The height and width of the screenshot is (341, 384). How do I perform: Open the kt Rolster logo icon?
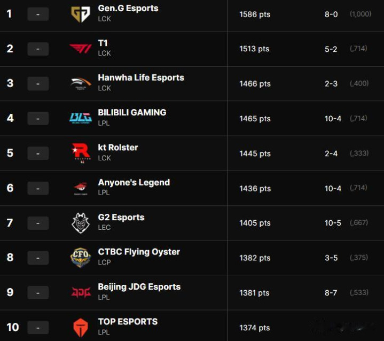click(81, 153)
